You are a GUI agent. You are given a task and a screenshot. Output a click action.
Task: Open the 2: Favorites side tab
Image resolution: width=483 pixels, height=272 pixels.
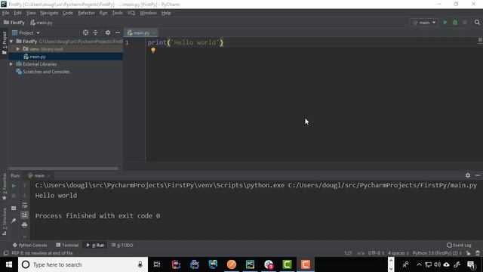point(5,187)
